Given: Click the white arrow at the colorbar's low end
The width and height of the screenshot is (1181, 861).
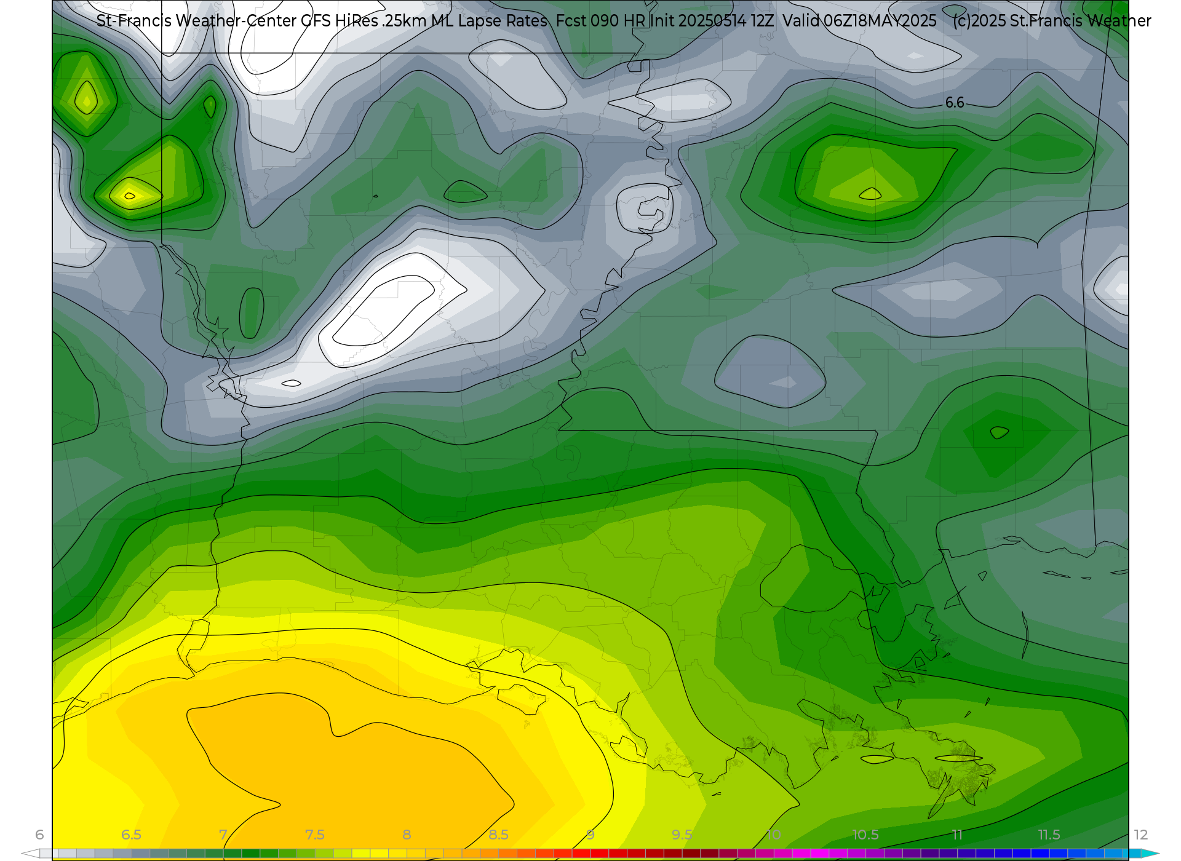Looking at the screenshot, I should point(30,854).
